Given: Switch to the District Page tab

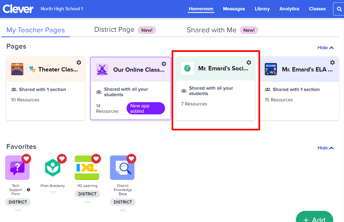Looking at the screenshot, I should point(114,30).
